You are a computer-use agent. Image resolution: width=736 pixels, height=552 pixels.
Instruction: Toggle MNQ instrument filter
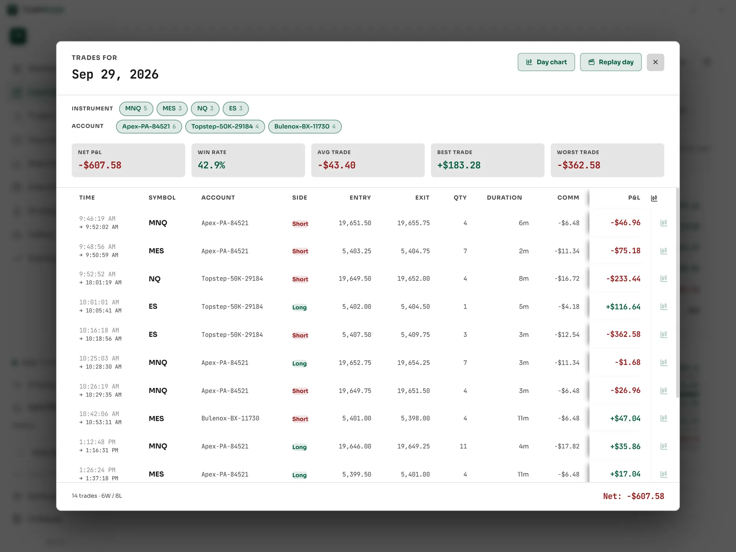click(x=136, y=108)
